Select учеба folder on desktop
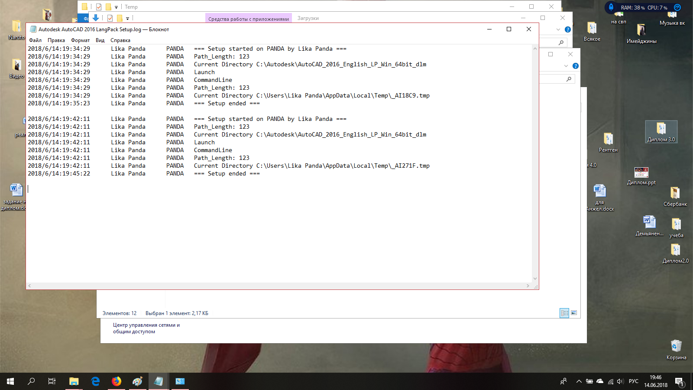The image size is (693, 390). tap(676, 228)
